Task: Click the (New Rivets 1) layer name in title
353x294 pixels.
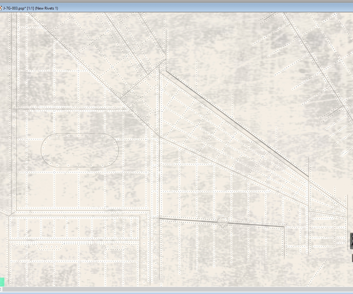Action: pos(47,8)
